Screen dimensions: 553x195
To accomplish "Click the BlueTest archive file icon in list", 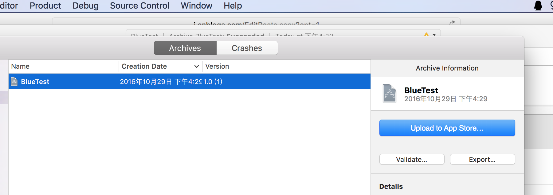I will (x=14, y=81).
